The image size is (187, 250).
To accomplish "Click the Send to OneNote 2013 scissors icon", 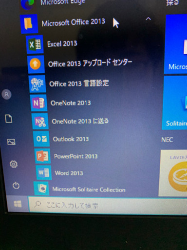I will coord(40,121).
